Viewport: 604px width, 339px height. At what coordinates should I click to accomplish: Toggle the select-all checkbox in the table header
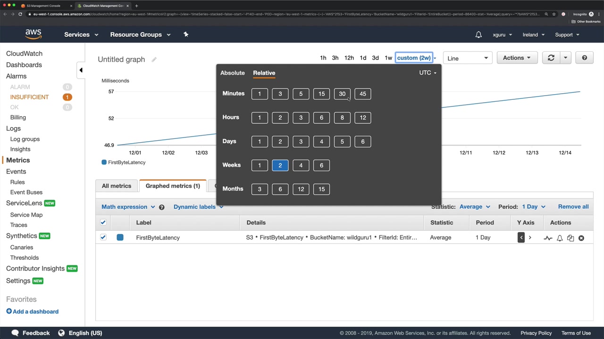(103, 223)
